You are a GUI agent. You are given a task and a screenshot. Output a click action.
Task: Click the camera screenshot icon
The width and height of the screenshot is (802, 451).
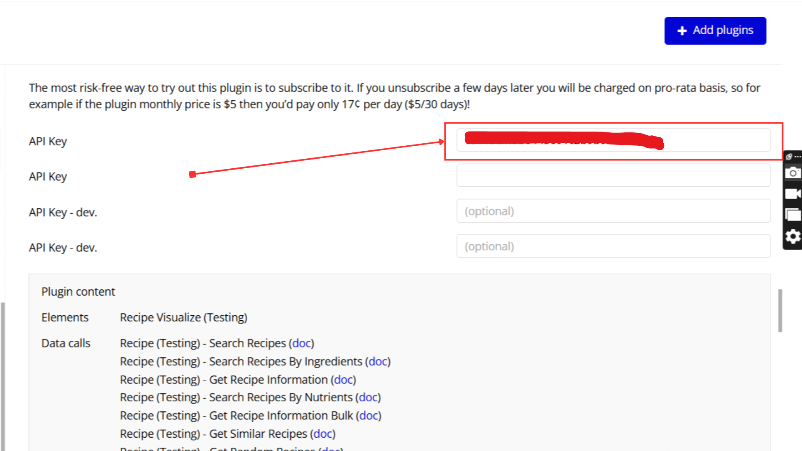coord(792,173)
